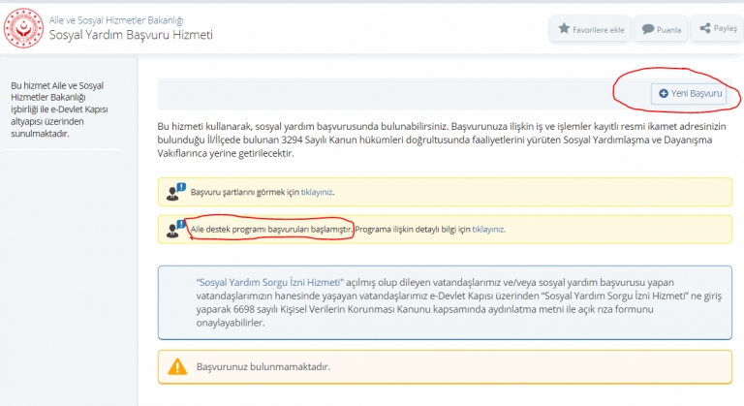Screen dimensions: 744x406
Task: Click Aile destek programı başvuruları başlamıştır text
Action: click(271, 230)
